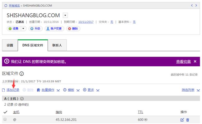Expand the 更多 chevron
202x124 pixels.
coord(98,90)
